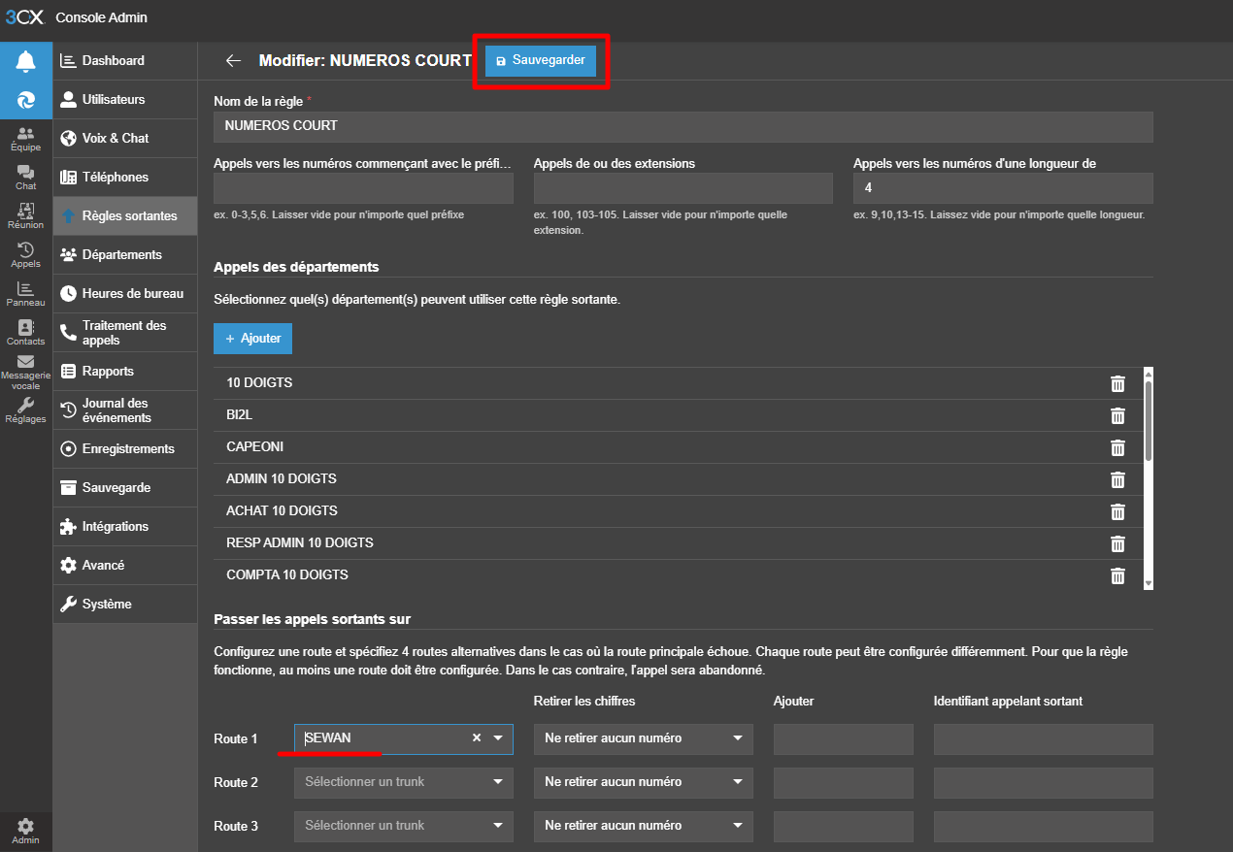The height and width of the screenshot is (852, 1233).
Task: Click the Nom de la règle field
Action: (683, 126)
